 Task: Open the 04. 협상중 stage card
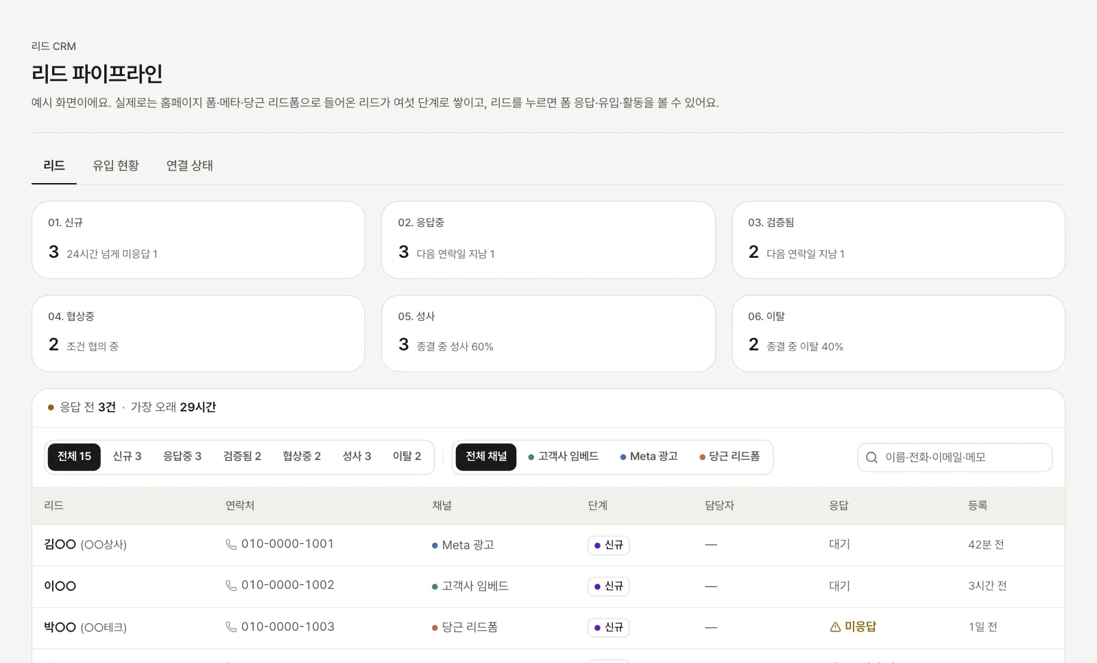click(x=198, y=334)
